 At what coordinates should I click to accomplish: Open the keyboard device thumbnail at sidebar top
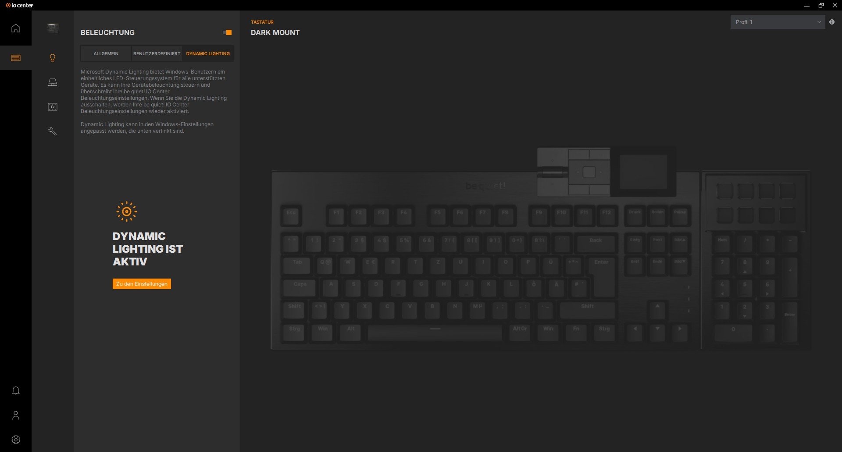53,28
